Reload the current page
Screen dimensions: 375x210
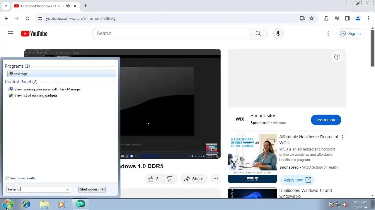point(28,18)
